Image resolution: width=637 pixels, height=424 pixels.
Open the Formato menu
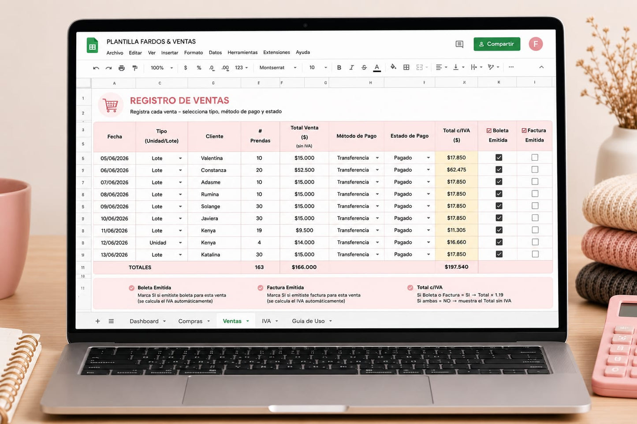(194, 53)
